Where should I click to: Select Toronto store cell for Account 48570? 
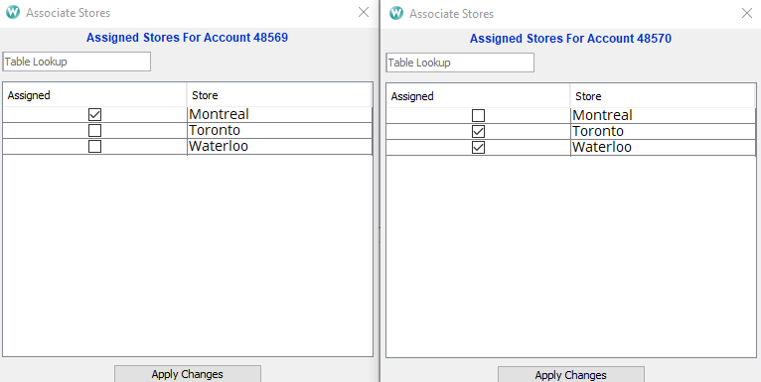point(663,132)
